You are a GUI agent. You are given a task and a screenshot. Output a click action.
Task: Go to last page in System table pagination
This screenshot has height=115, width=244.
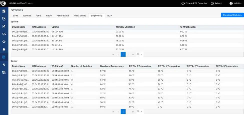click(133, 54)
